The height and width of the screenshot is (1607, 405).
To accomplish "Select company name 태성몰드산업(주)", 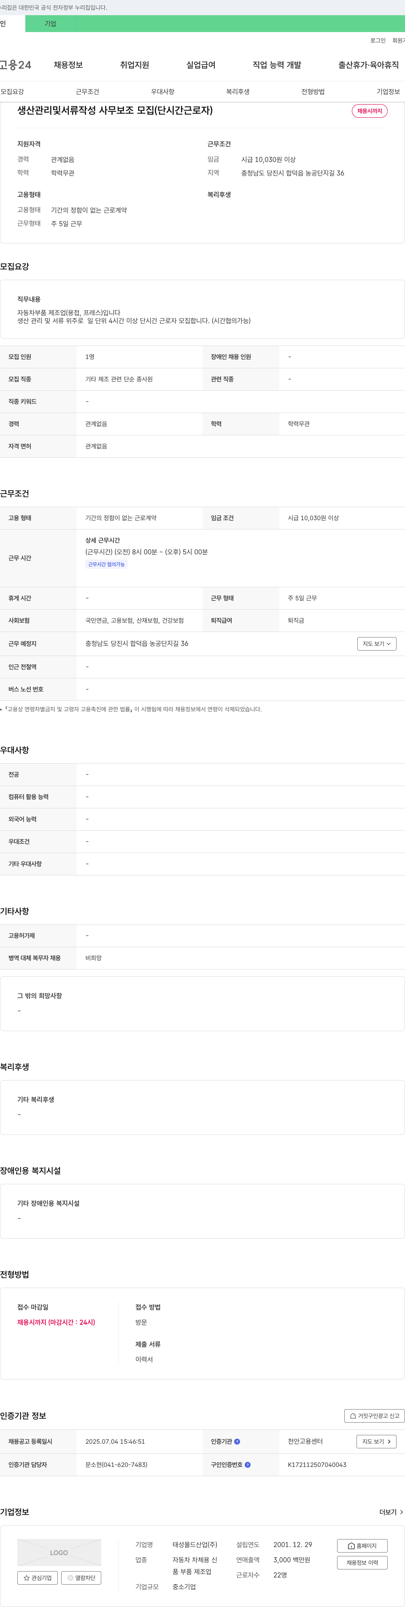I will coord(195,1545).
